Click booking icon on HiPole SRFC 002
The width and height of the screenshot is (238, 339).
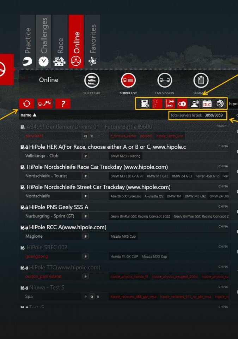[x=23, y=248]
